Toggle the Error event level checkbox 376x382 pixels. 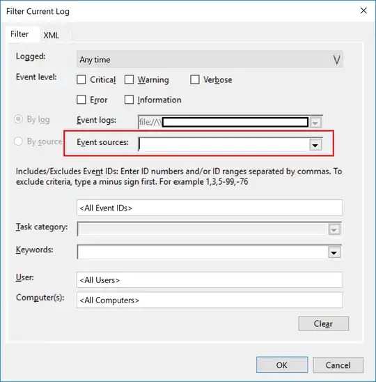pyautogui.click(x=81, y=100)
